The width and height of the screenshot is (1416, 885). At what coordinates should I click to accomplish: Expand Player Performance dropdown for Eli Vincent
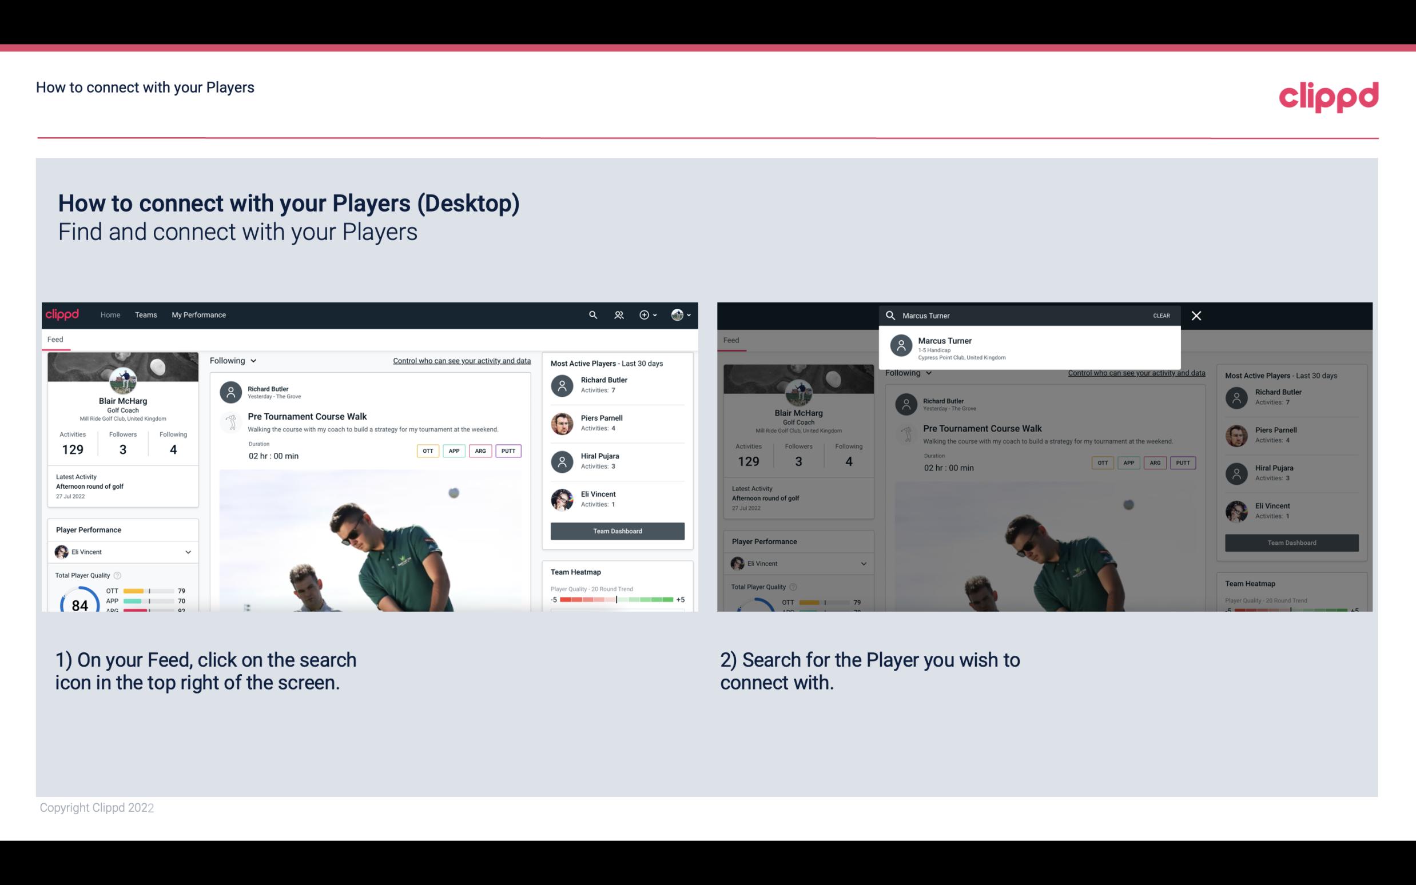[189, 552]
